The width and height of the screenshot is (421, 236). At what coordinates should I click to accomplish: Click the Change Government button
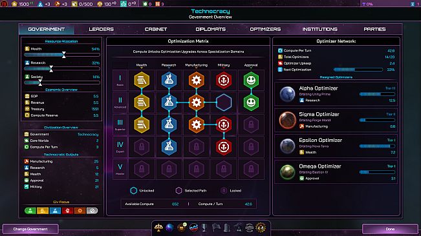(x=30, y=229)
